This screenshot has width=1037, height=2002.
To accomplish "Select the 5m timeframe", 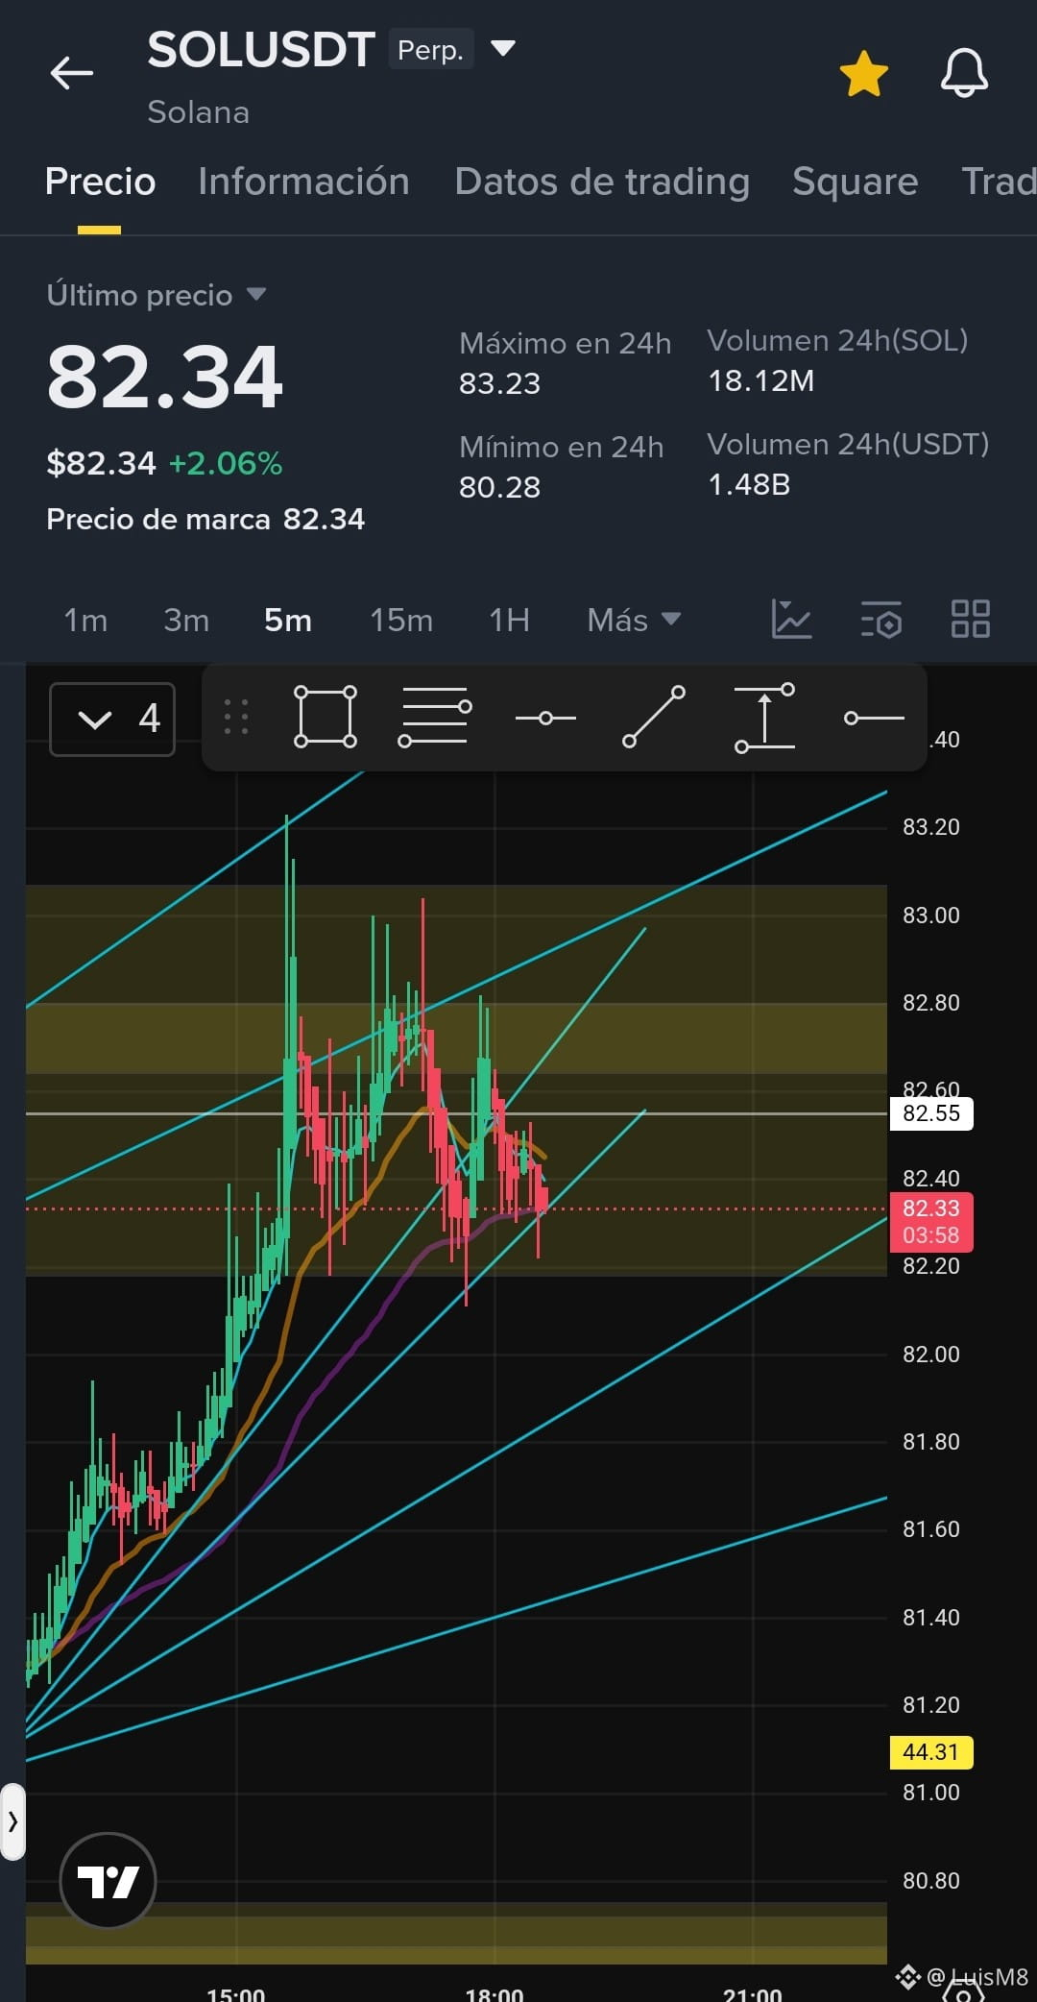I will coord(288,621).
